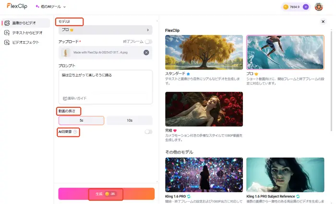Select the Kling 1.6 PRO thumbnail

204,175
